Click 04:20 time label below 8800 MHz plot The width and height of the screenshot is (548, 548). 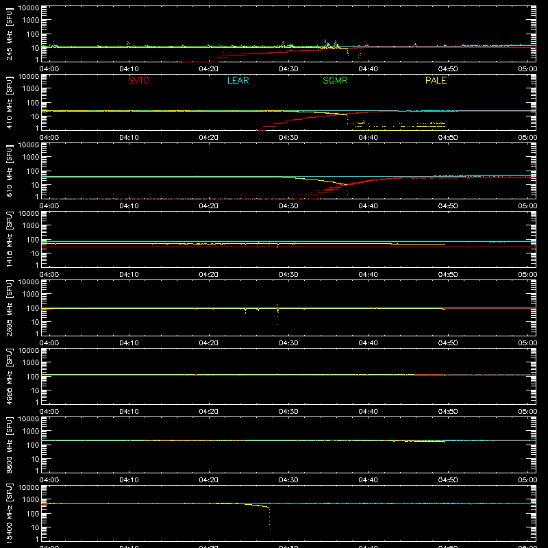pos(208,480)
